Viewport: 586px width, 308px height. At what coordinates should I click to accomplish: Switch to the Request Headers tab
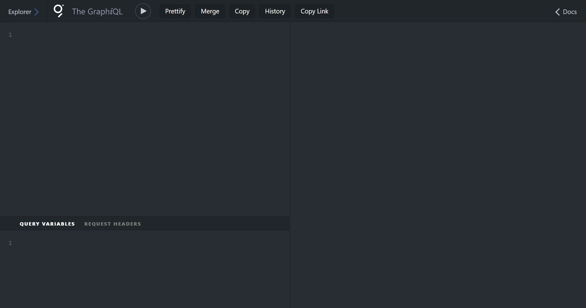pos(113,224)
